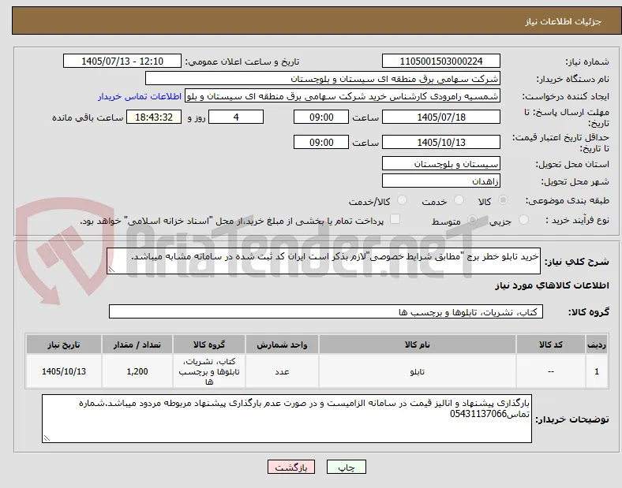
Task: Click the اطلاعات کالاهای مورد نیاز heading
Action: pyautogui.click(x=552, y=285)
